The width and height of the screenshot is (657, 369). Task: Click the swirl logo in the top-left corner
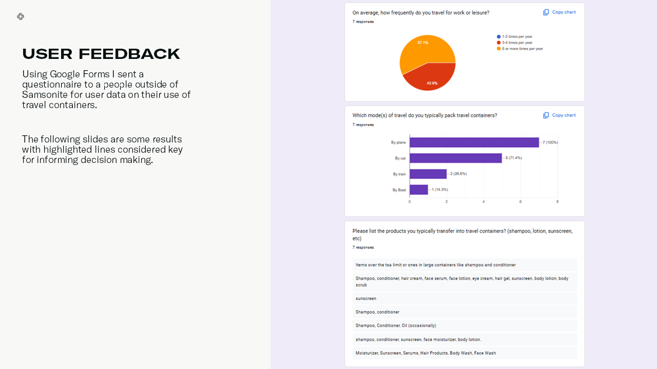click(x=21, y=16)
